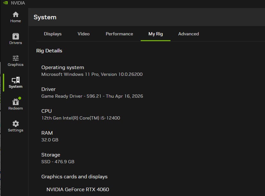Go to the Home section in sidebar
Image resolution: width=265 pixels, height=196 pixels.
pyautogui.click(x=15, y=17)
